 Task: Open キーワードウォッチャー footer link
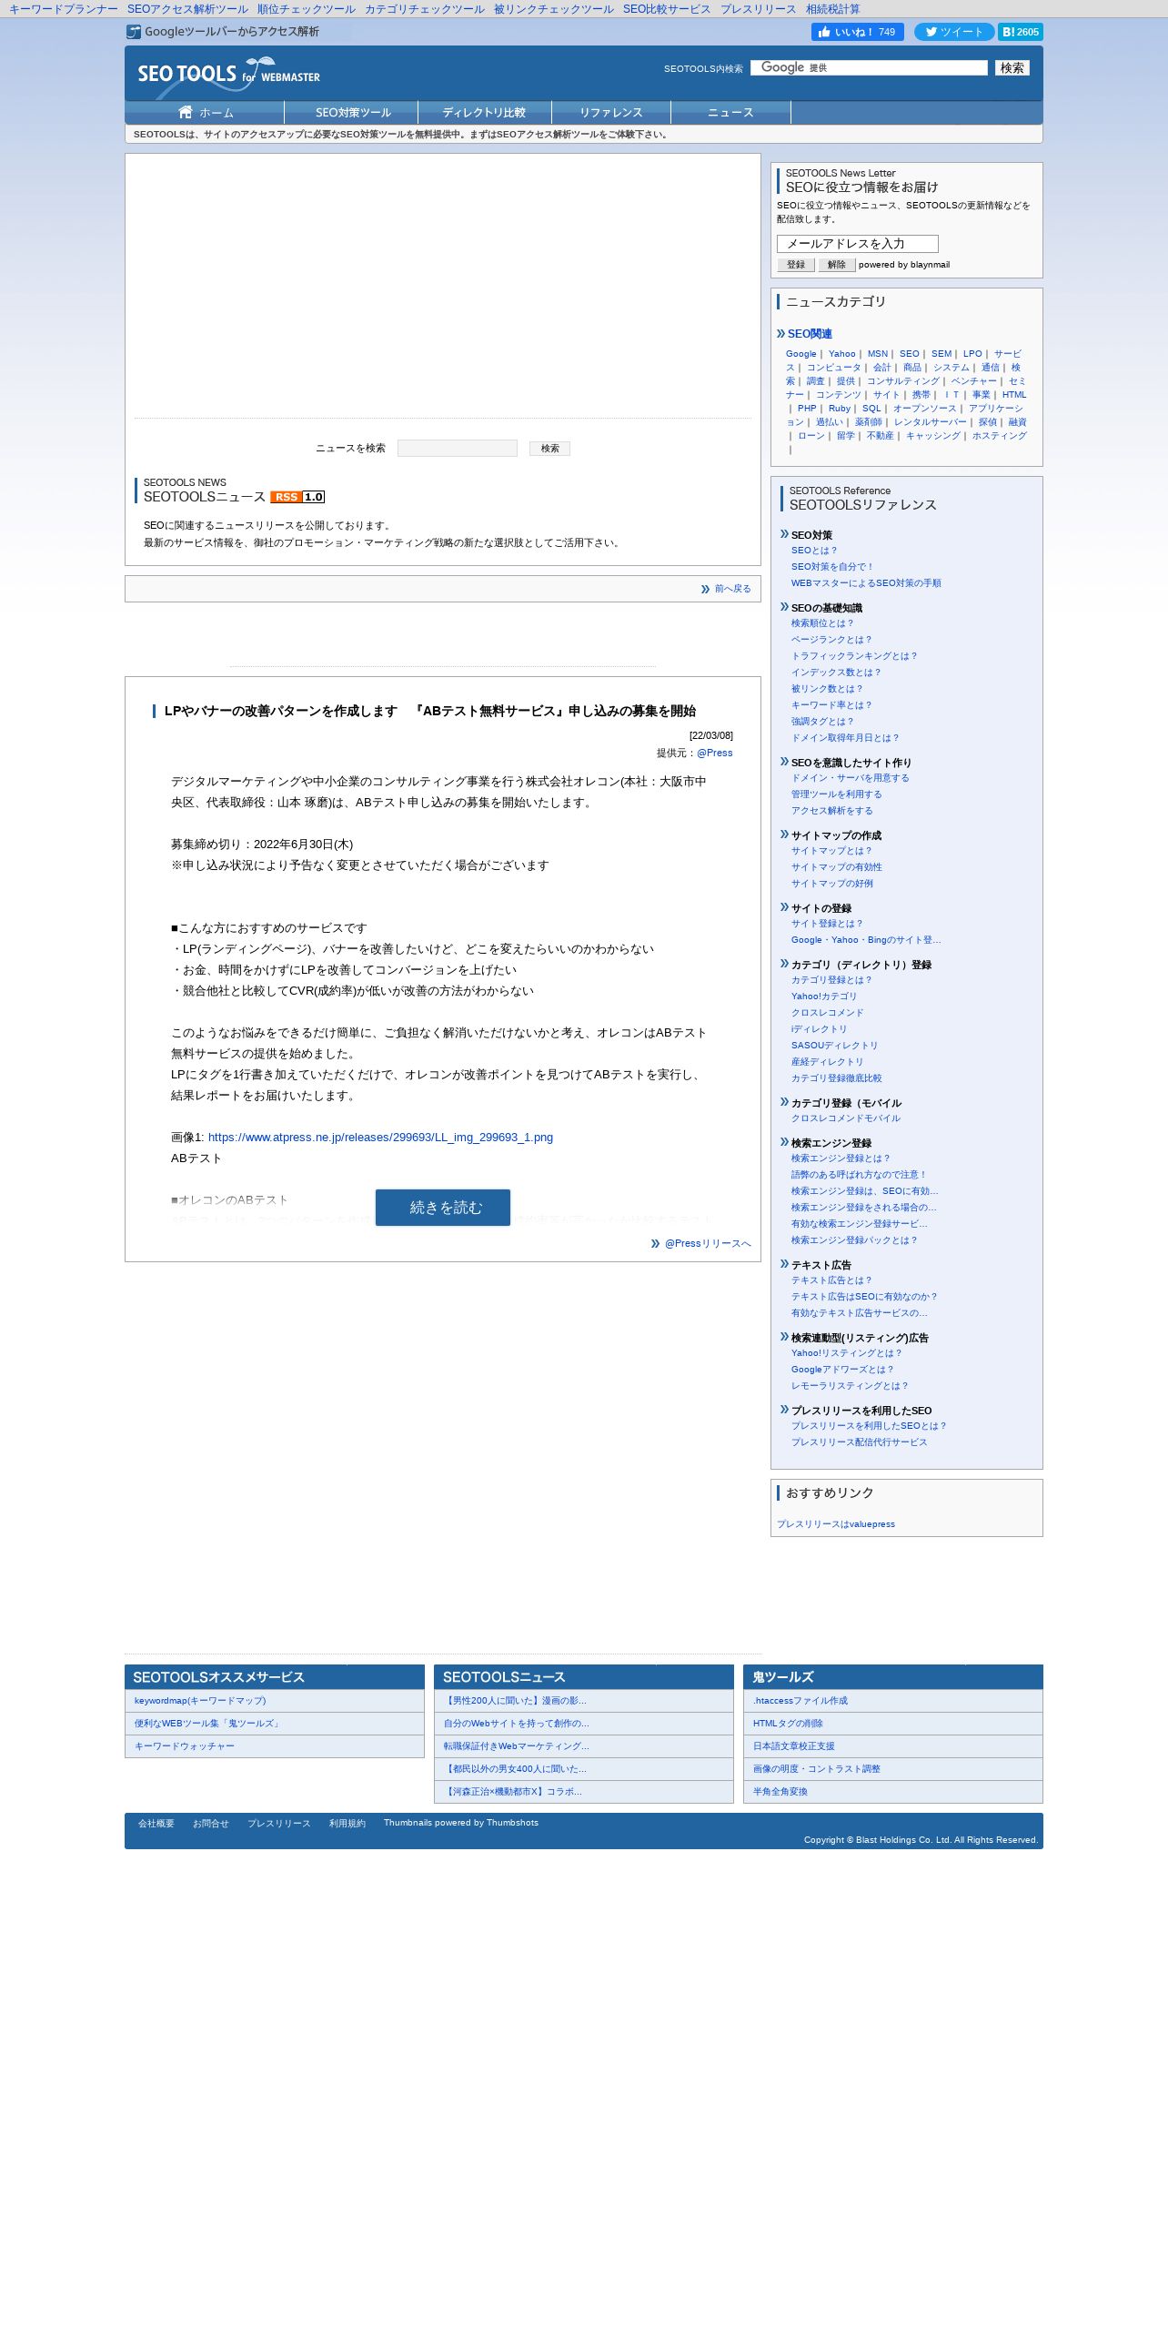click(185, 1746)
